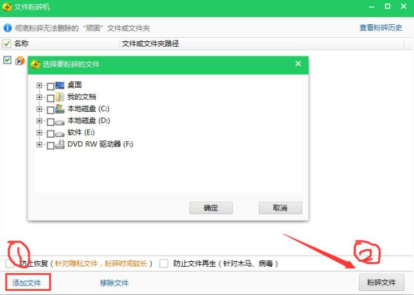Check the 桌面 checkbox in the tree
The height and width of the screenshot is (295, 414).
[x=50, y=85]
